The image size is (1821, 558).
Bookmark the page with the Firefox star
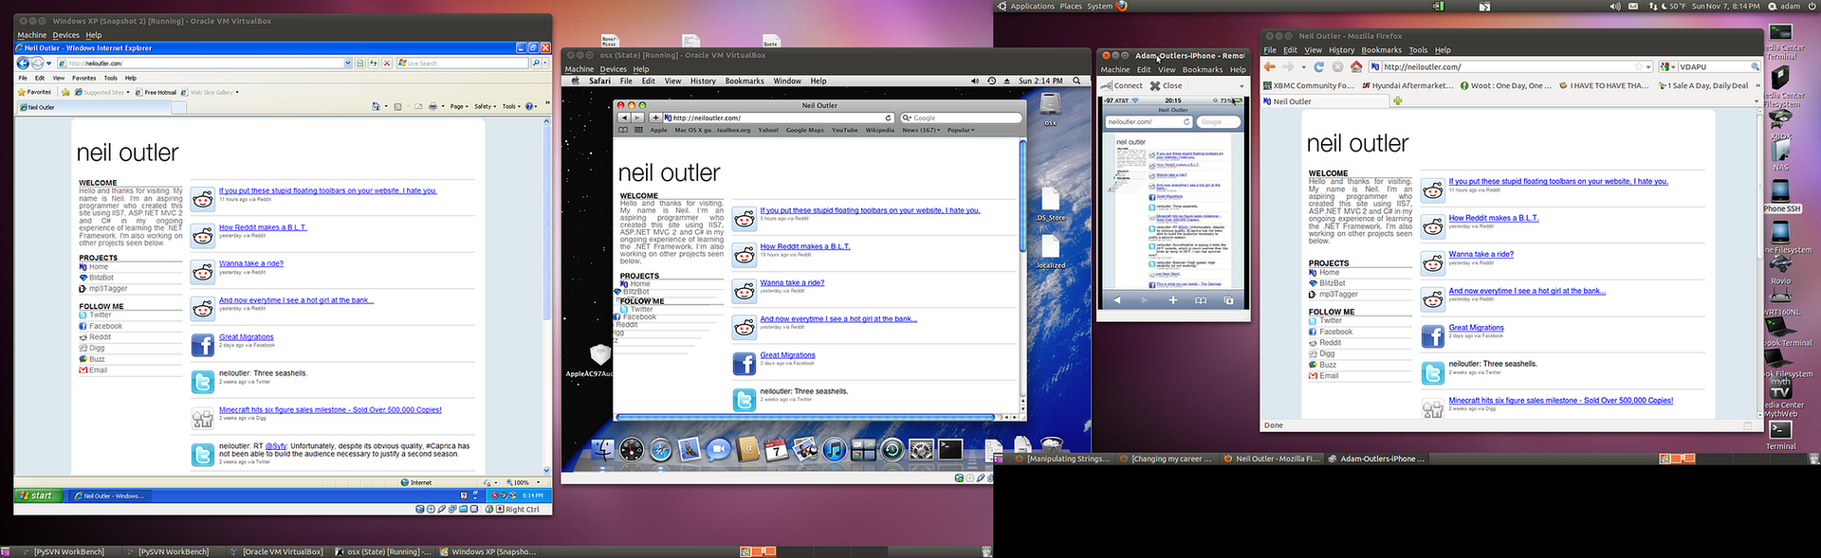click(x=1638, y=67)
